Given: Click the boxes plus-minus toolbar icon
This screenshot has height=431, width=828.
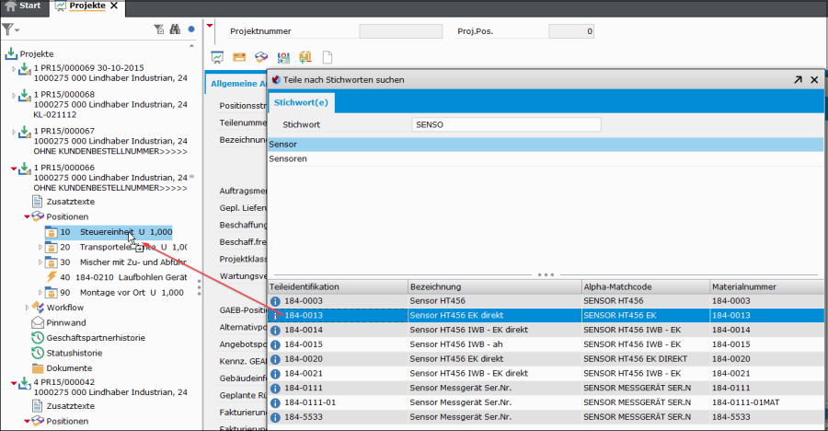Looking at the screenshot, I should [305, 57].
